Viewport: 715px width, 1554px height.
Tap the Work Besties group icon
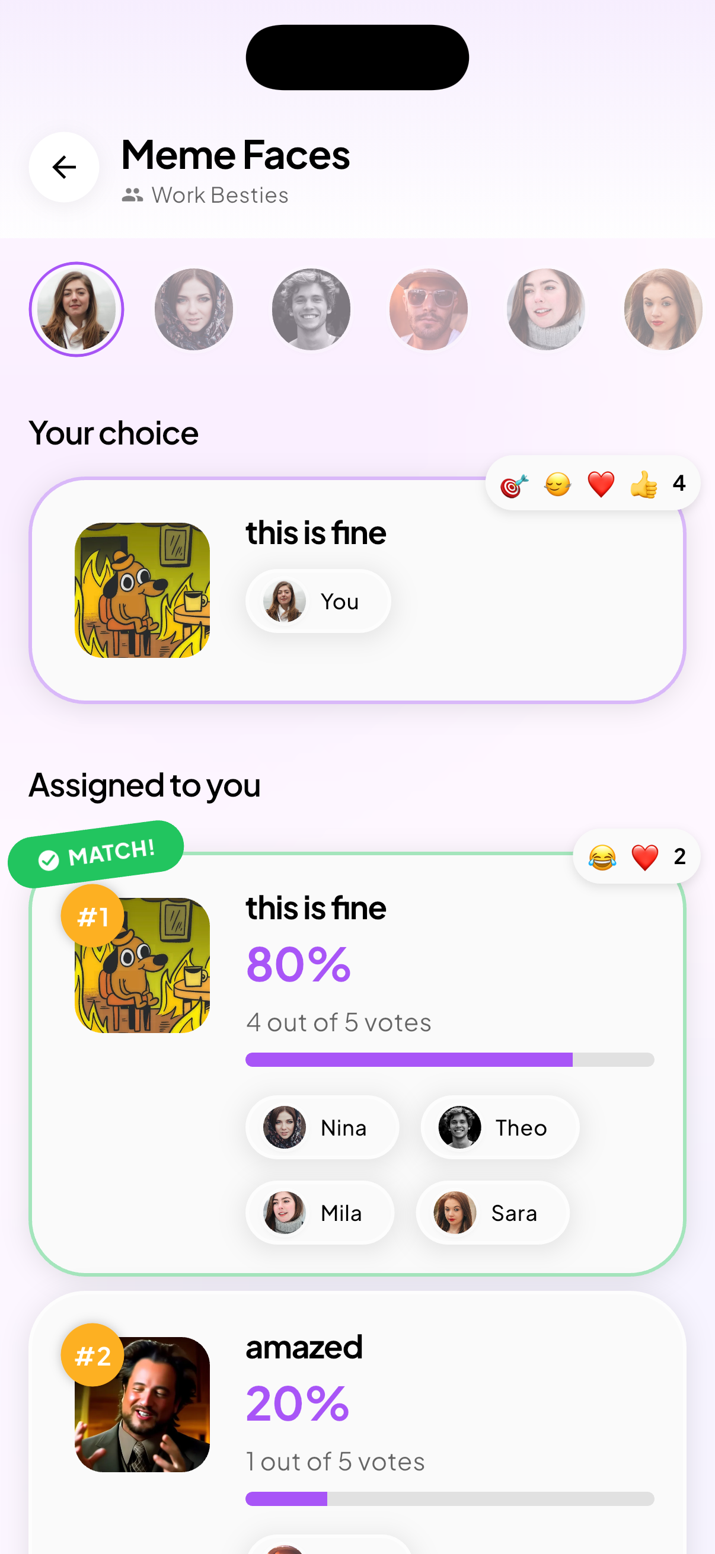pyautogui.click(x=133, y=194)
